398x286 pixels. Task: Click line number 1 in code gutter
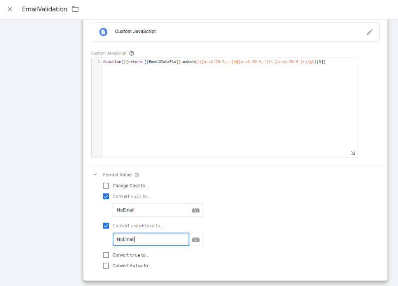tap(99, 62)
